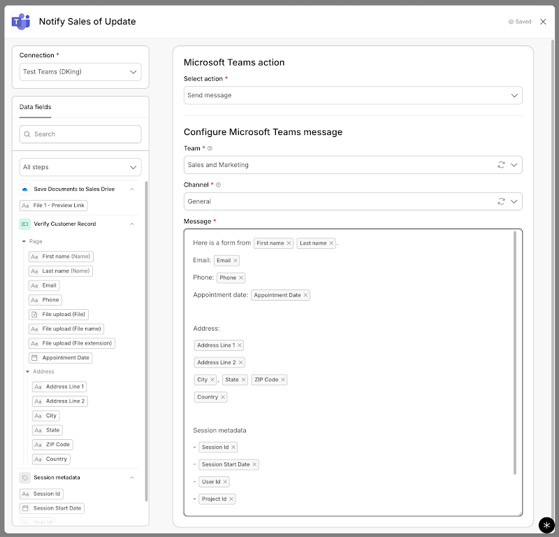Insert the Last name (Name) field

pos(61,271)
